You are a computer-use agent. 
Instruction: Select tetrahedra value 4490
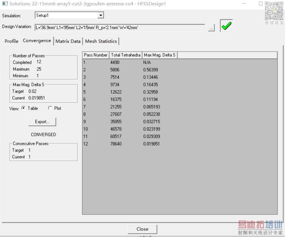coord(115,62)
